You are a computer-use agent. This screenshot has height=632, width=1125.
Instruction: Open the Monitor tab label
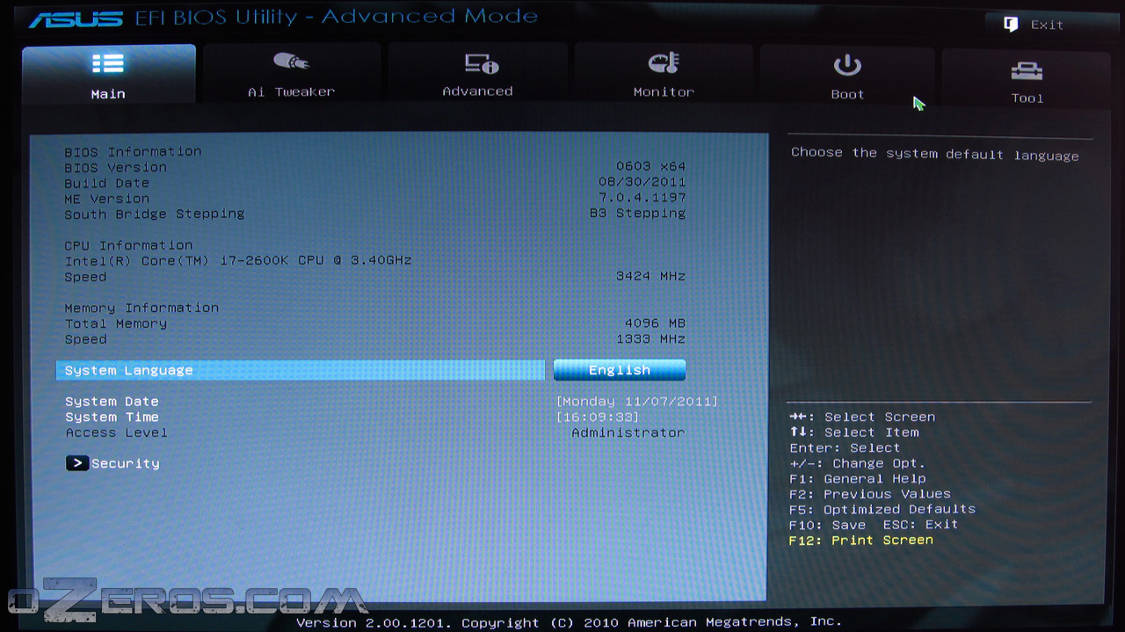pyautogui.click(x=664, y=91)
